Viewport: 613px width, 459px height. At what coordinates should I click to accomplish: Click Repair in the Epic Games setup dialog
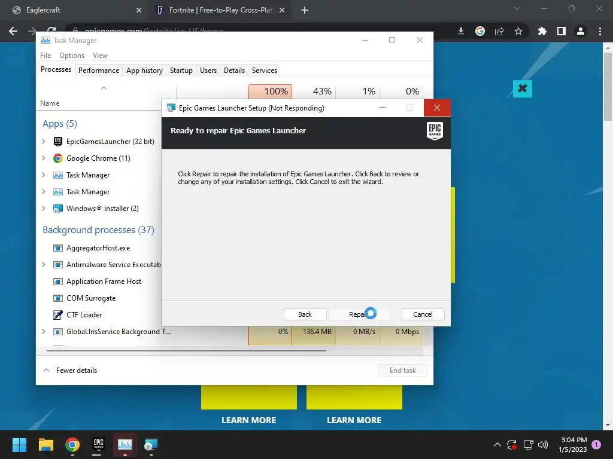(359, 314)
